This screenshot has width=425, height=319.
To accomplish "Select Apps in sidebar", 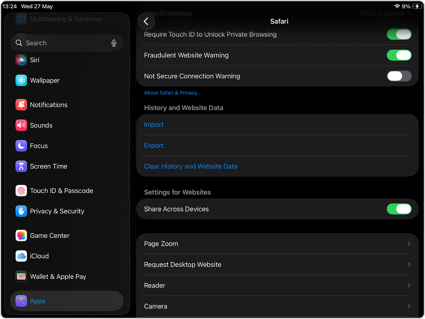I will tap(67, 301).
